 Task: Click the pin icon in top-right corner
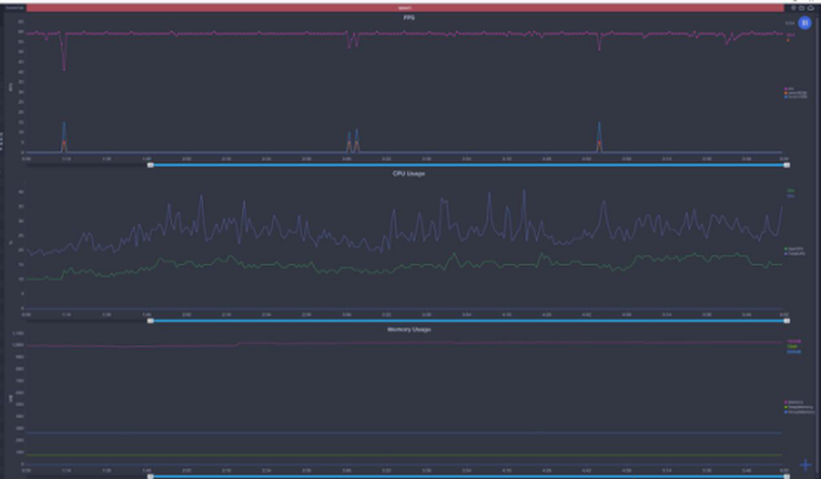click(x=794, y=6)
